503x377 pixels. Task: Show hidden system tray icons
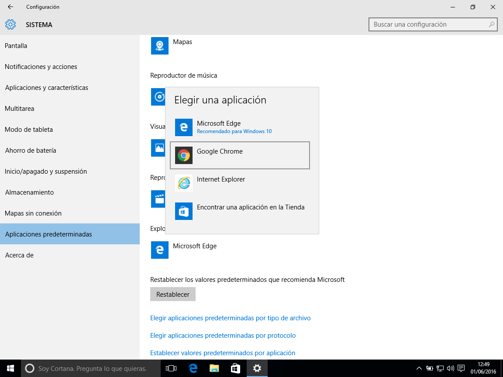point(419,368)
